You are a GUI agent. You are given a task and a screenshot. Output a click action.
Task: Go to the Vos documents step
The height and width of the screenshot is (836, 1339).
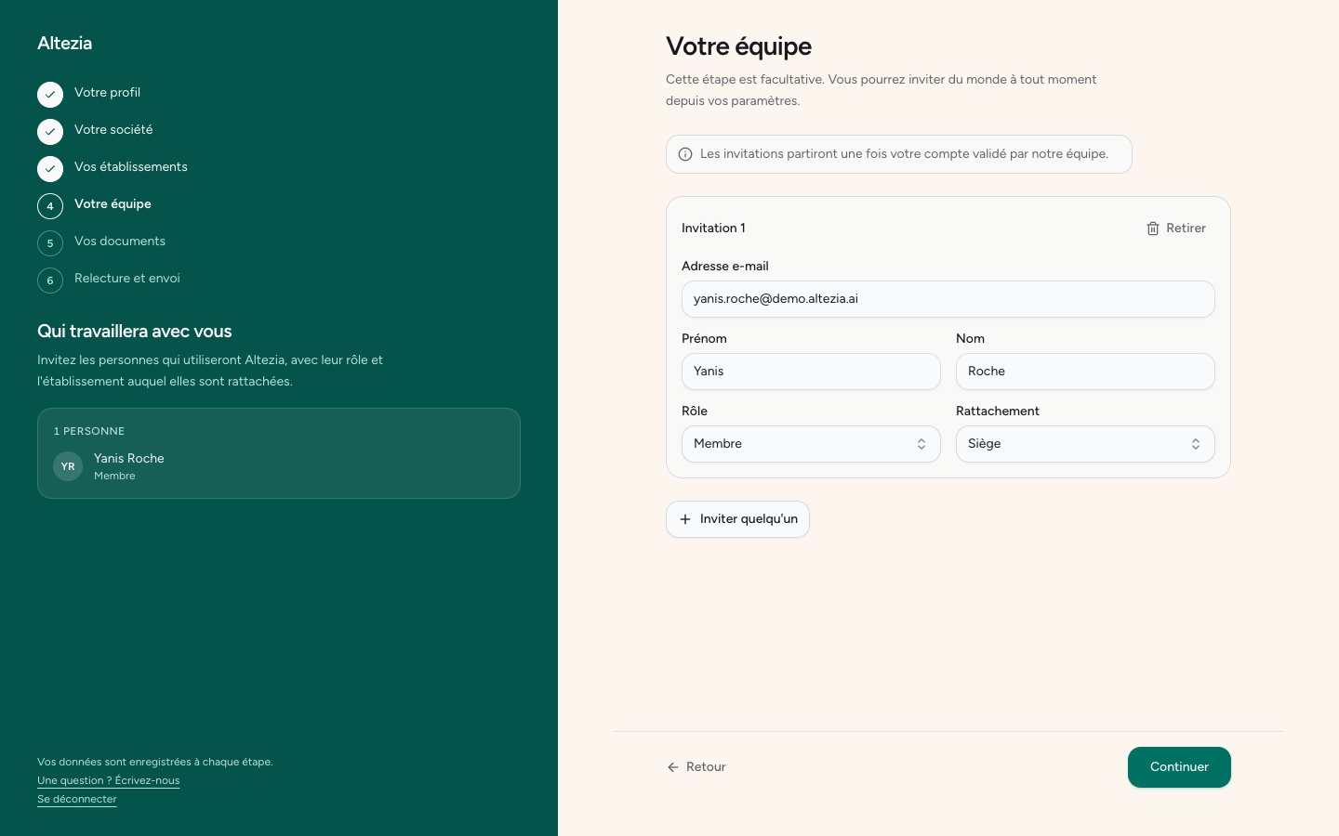coord(120,242)
